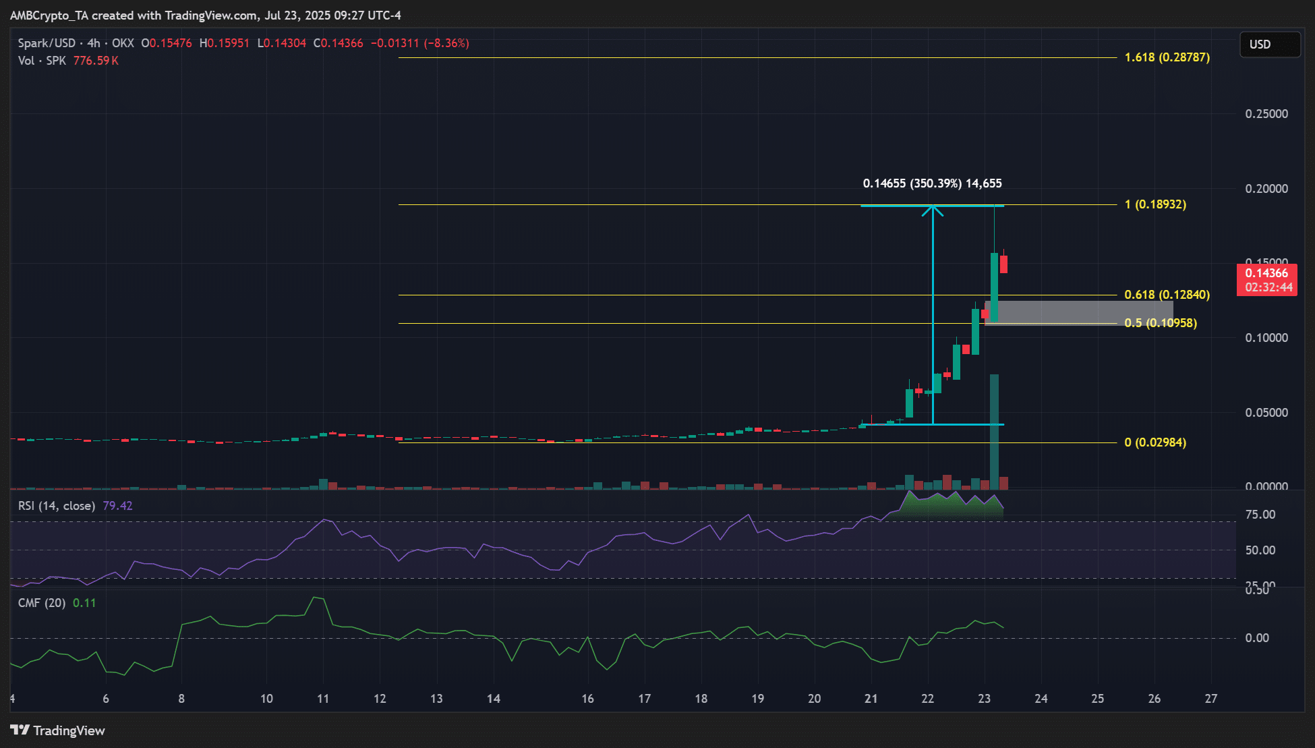Select the 0 (0.02984) Fibonacci label
The width and height of the screenshot is (1315, 748).
(x=1155, y=442)
